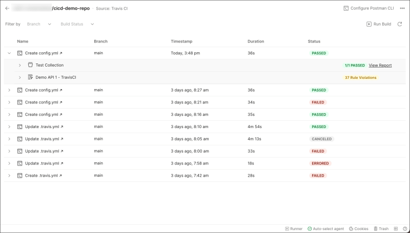Open Trash from the status bar
The image size is (410, 233).
click(x=381, y=229)
